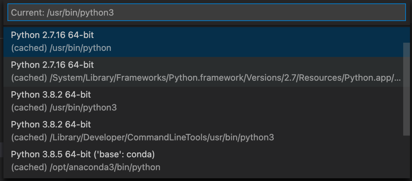Image resolution: width=412 pixels, height=181 pixels.
Task: Click the highlighted "Python 2.7.16 64-bit" title
Action: [52, 35]
